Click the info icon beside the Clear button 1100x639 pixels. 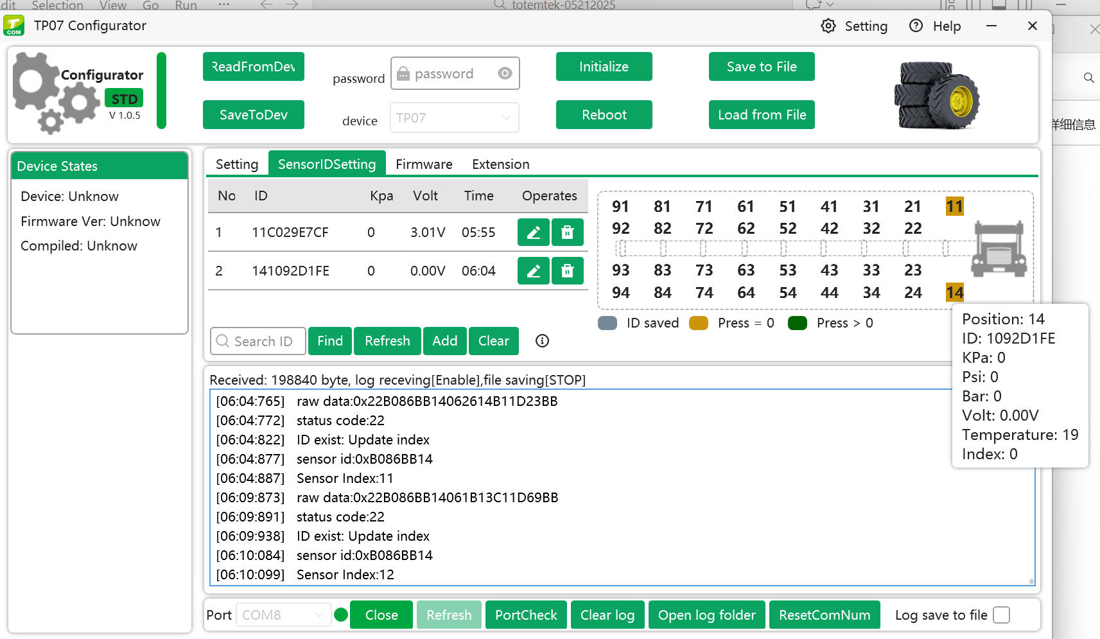pos(541,341)
